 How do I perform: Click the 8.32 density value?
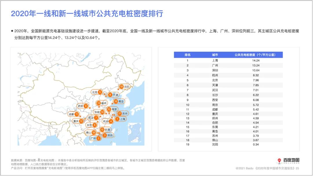pyautogui.click(x=256, y=75)
